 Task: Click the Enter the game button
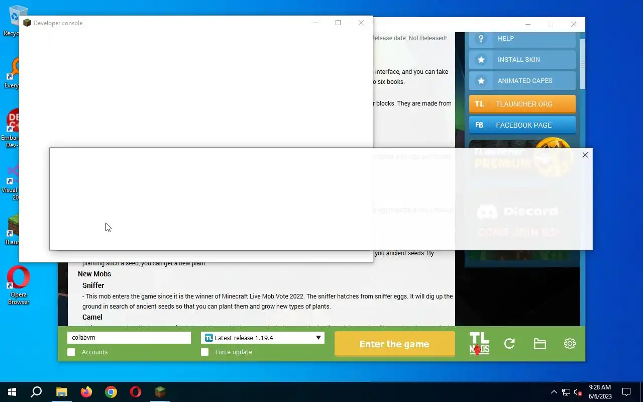point(394,344)
